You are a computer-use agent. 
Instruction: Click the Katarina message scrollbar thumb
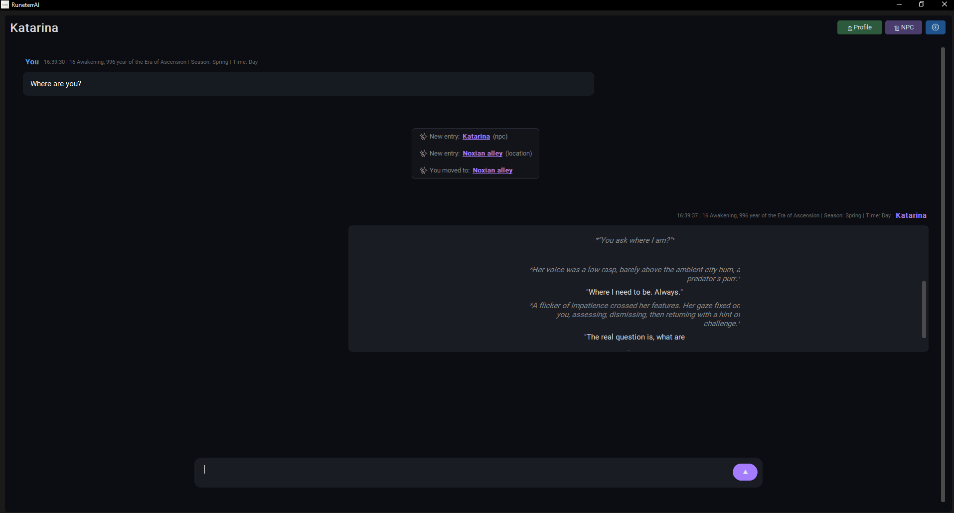point(924,310)
